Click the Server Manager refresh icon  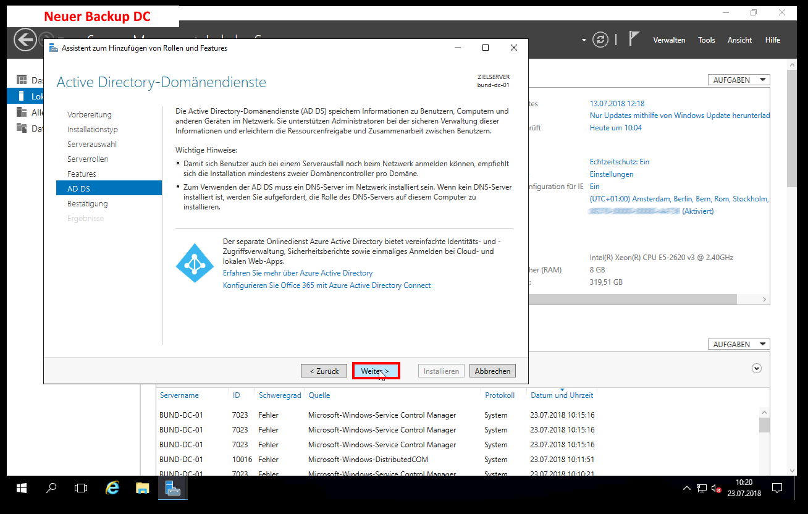600,40
